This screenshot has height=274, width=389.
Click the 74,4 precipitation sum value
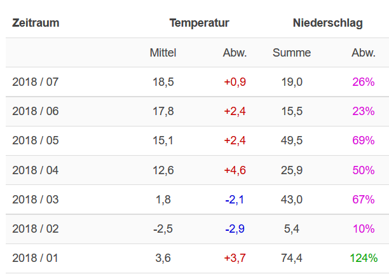tap(292, 258)
